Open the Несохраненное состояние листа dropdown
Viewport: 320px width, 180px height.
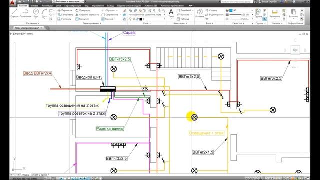(147, 15)
